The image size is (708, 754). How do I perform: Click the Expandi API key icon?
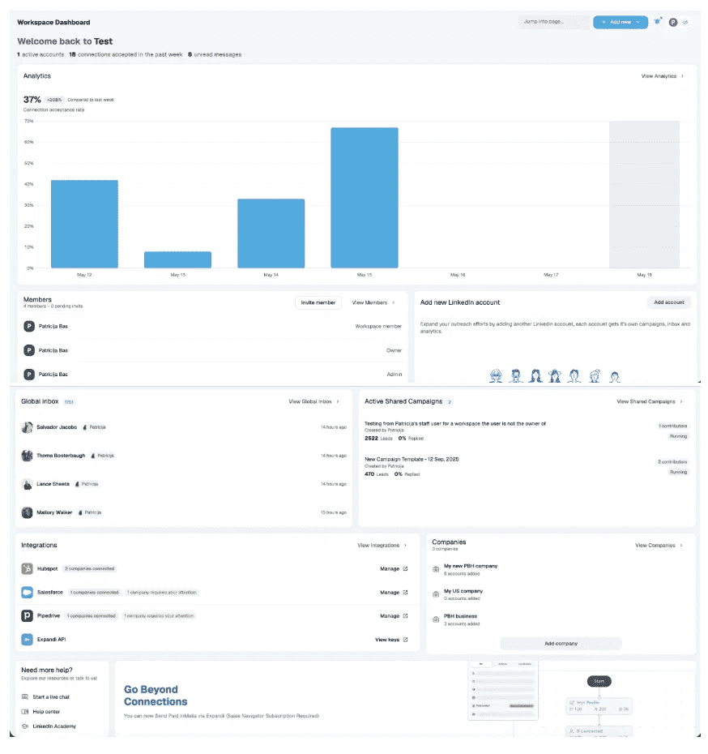[28, 639]
